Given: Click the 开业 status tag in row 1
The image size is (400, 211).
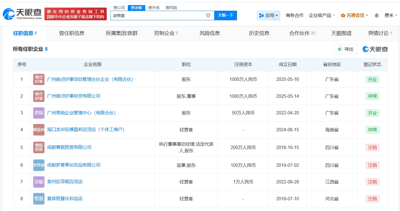Looking at the screenshot, I should point(372,79).
